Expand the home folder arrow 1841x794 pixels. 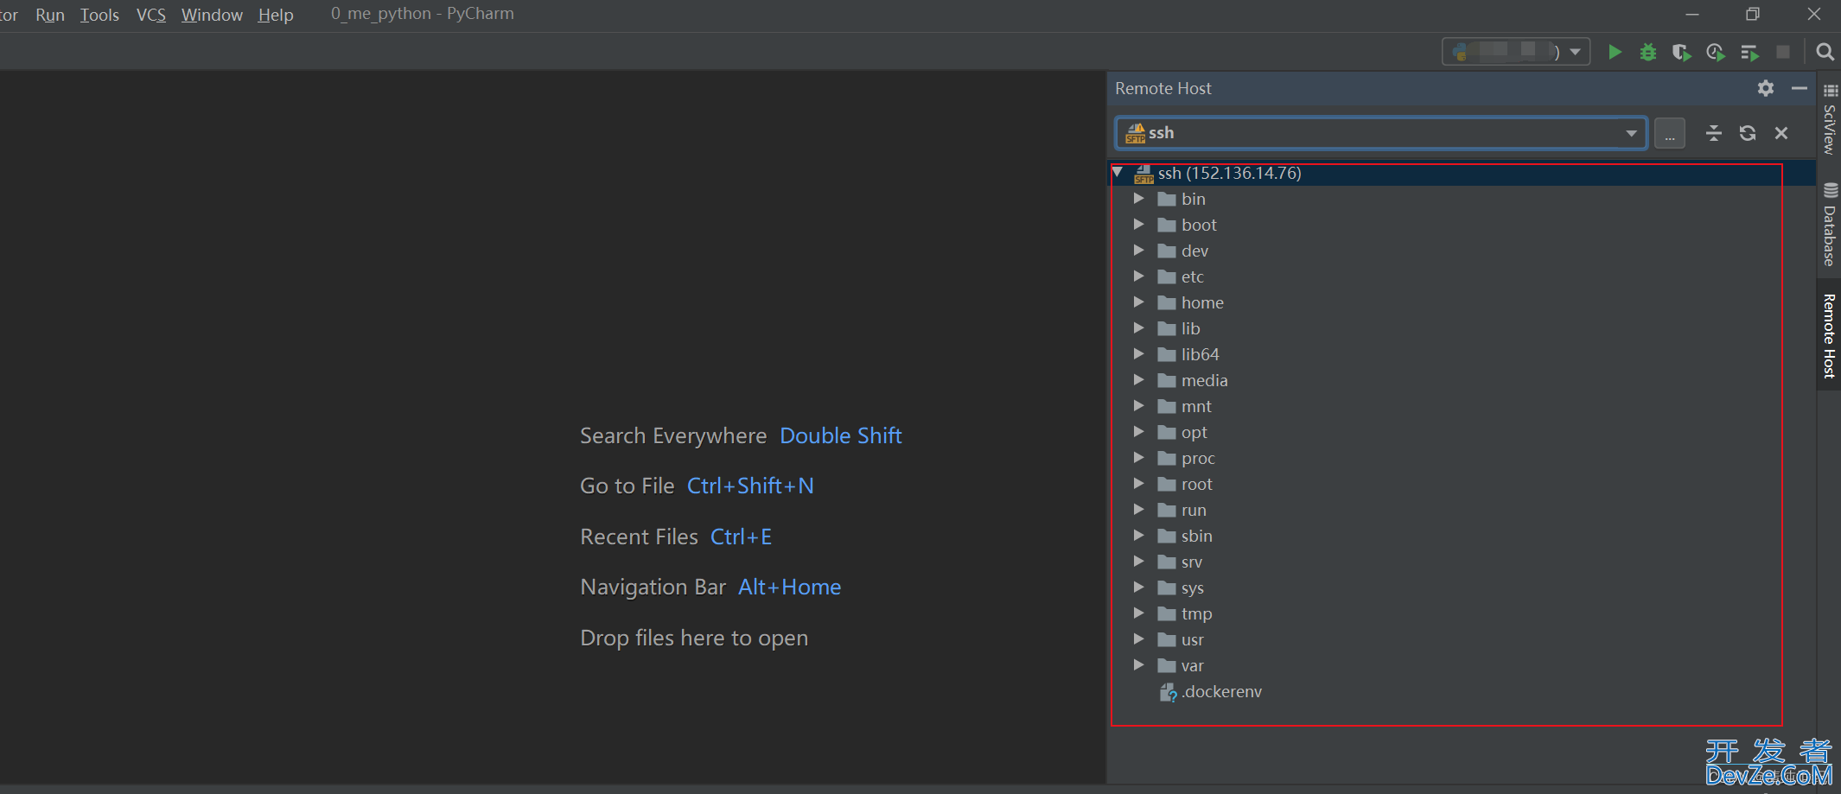(1139, 302)
